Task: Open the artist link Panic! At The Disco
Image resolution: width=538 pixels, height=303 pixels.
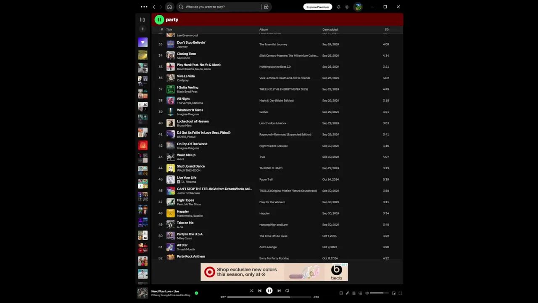Action: (x=189, y=205)
